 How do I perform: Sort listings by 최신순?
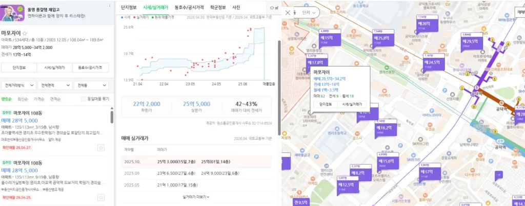23,99
